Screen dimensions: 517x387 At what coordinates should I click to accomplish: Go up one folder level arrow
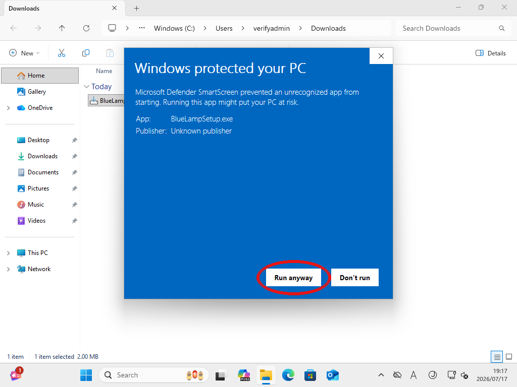pos(62,28)
